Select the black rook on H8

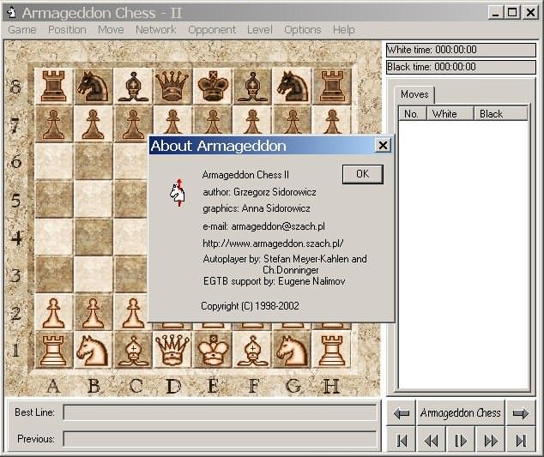[x=332, y=87]
